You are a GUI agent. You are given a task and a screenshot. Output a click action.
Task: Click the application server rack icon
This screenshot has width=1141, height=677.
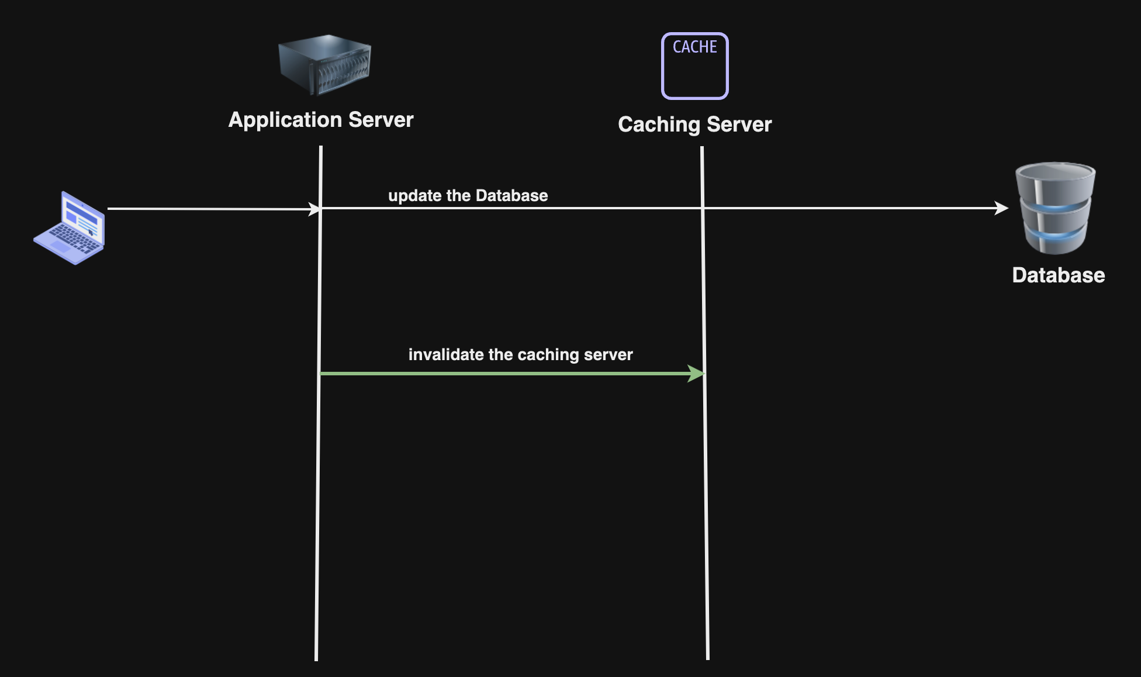pos(324,65)
